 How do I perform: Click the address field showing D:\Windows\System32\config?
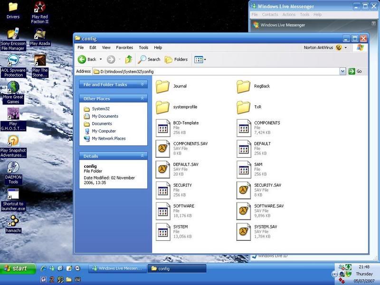pyautogui.click(x=216, y=72)
